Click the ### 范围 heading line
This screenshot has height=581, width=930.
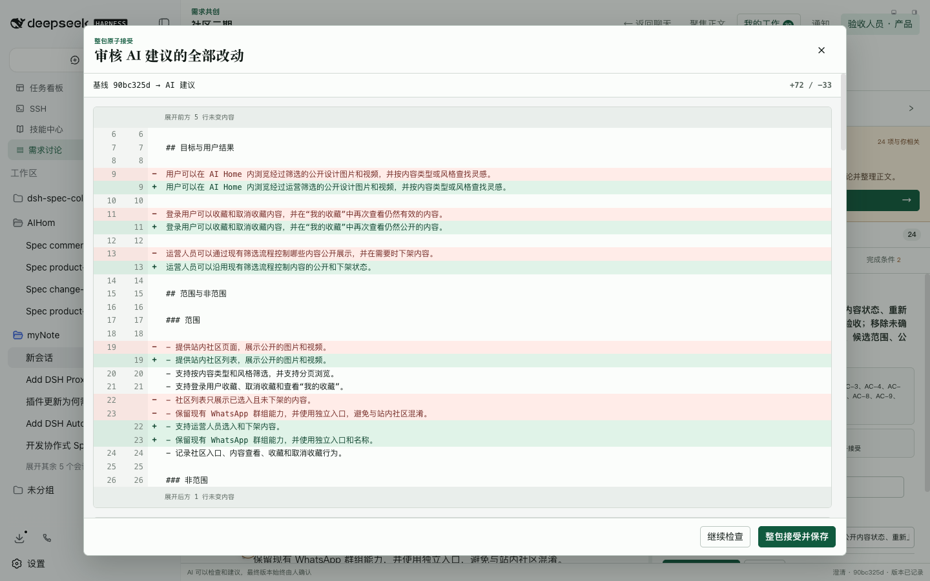coord(462,320)
